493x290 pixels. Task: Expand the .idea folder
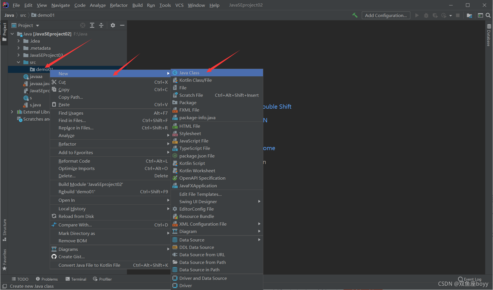pyautogui.click(x=18, y=41)
